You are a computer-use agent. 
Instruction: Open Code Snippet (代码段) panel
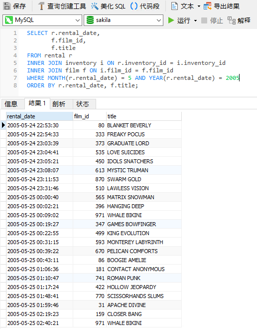pyautogui.click(x=144, y=6)
